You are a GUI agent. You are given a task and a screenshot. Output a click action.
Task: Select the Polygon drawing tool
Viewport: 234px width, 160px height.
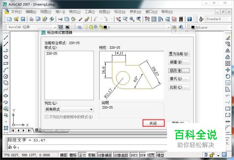tap(6, 57)
